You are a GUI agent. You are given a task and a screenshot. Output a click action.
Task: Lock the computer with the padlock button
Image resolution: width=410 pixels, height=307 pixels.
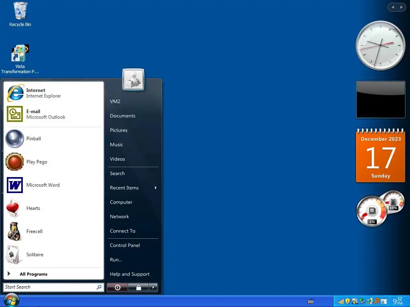(x=138, y=287)
